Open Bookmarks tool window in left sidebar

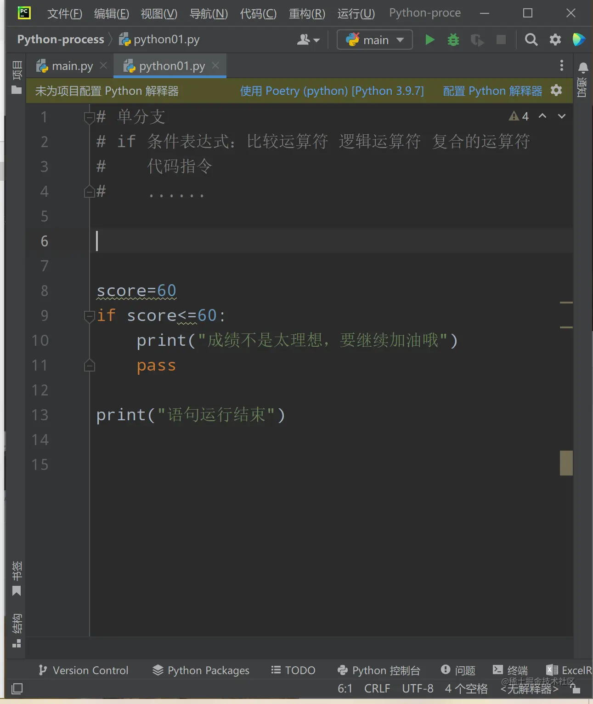point(17,578)
